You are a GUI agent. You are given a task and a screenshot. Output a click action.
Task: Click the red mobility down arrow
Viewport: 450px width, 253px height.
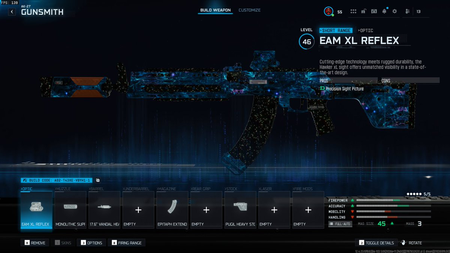click(x=352, y=211)
